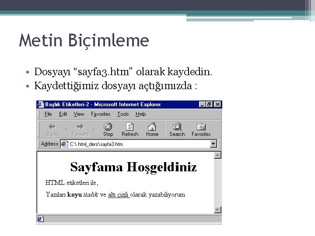Click the window title "Başlık Etiketleri-2"
Image resolution: width=315 pixels, height=236 pixels.
click(67, 104)
